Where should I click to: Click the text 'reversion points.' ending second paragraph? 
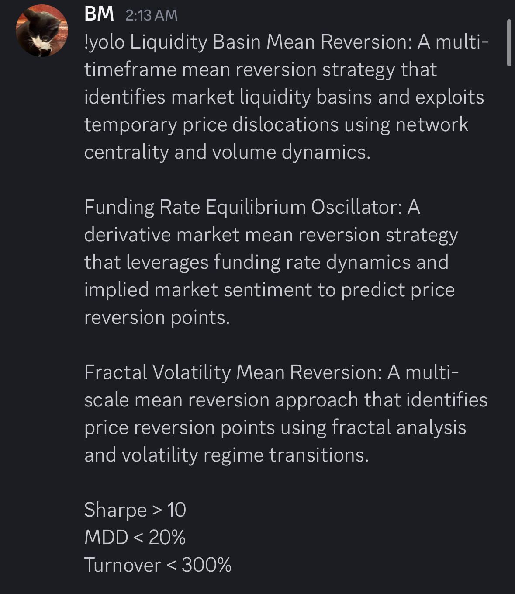point(157,318)
